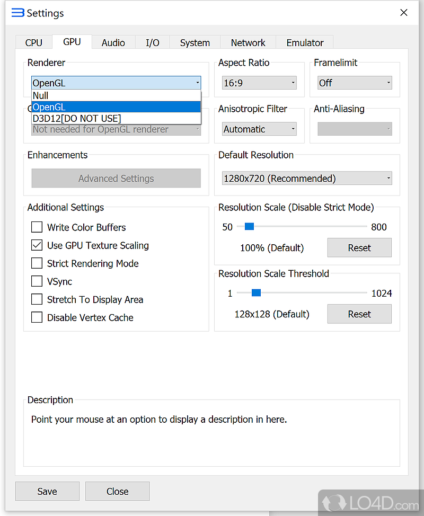The height and width of the screenshot is (516, 424).
Task: Click the '100% (Default)' resolution scale value
Action: pyautogui.click(x=272, y=248)
